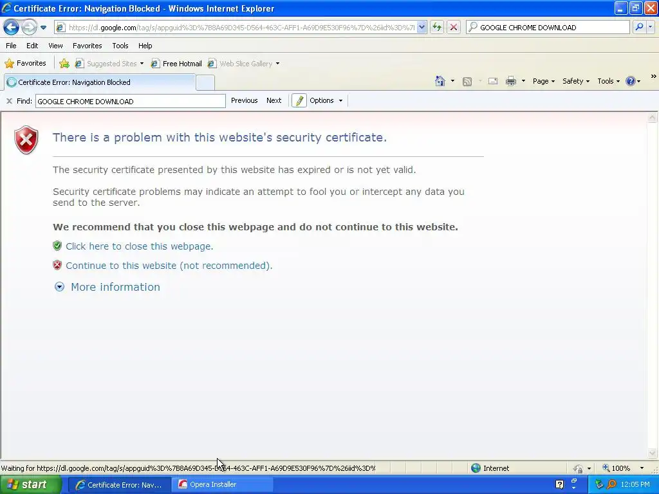Screen dimensions: 659x494
Task: Select the Certificate Error: Navigation Blocked tab
Action: click(100, 82)
